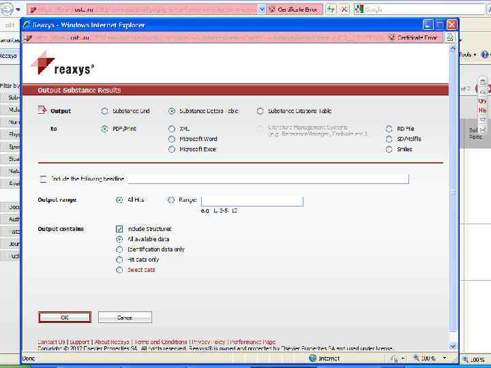Click the Help icon in main browser toolbar

(x=485, y=55)
